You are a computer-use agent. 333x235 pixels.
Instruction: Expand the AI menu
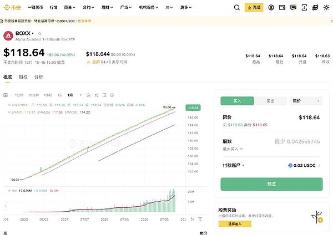[169, 8]
